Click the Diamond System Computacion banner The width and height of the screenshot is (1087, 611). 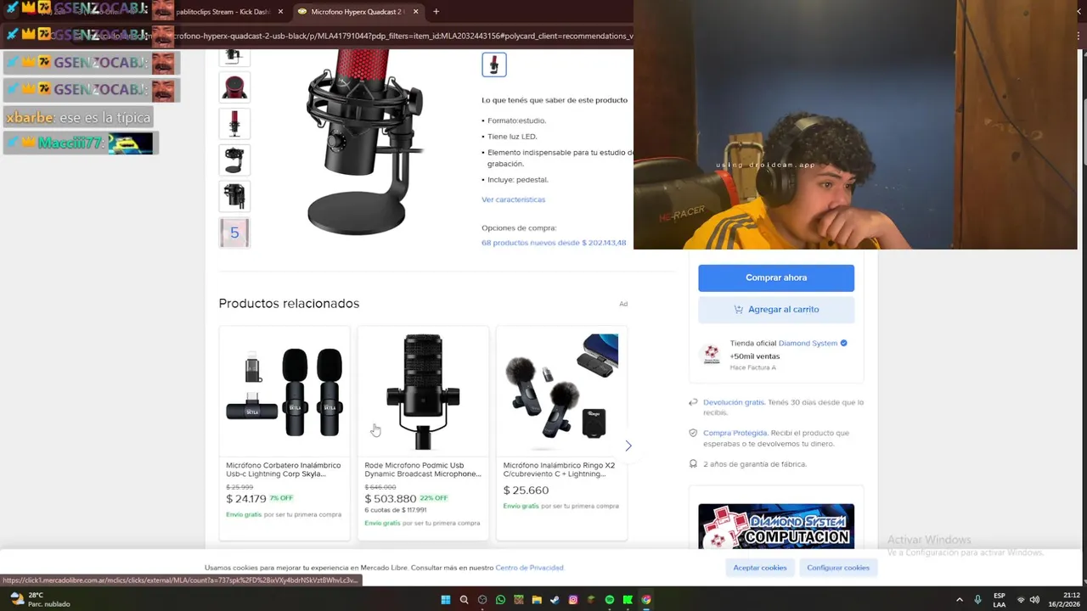[x=776, y=526]
